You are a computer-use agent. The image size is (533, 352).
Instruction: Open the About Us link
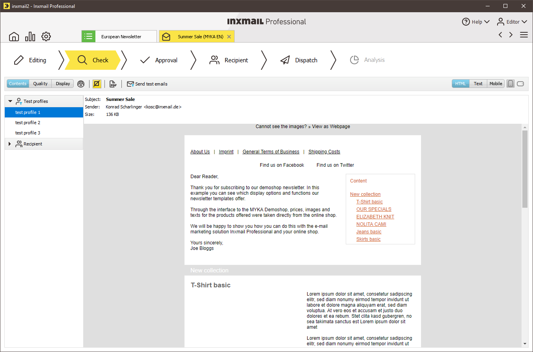200,152
